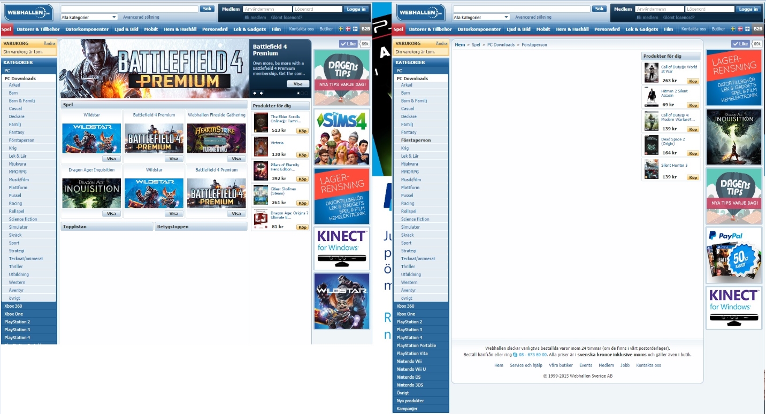Open the Dead Space 2 cover thumbnail
Image resolution: width=766 pixels, height=414 pixels.
[x=651, y=145]
